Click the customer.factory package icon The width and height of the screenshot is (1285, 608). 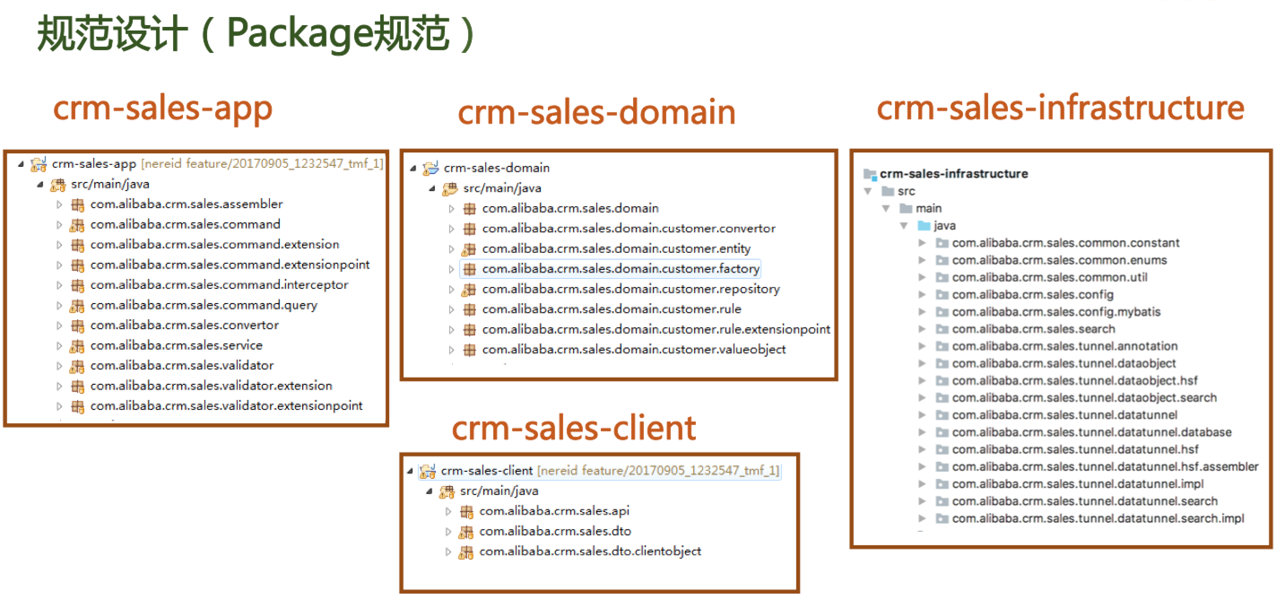469,269
